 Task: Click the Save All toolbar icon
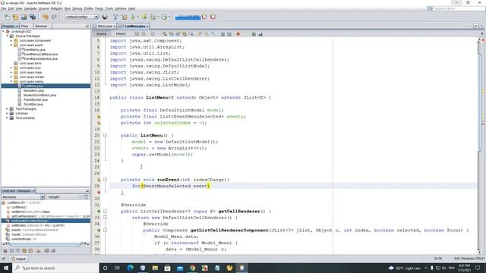tap(33, 17)
